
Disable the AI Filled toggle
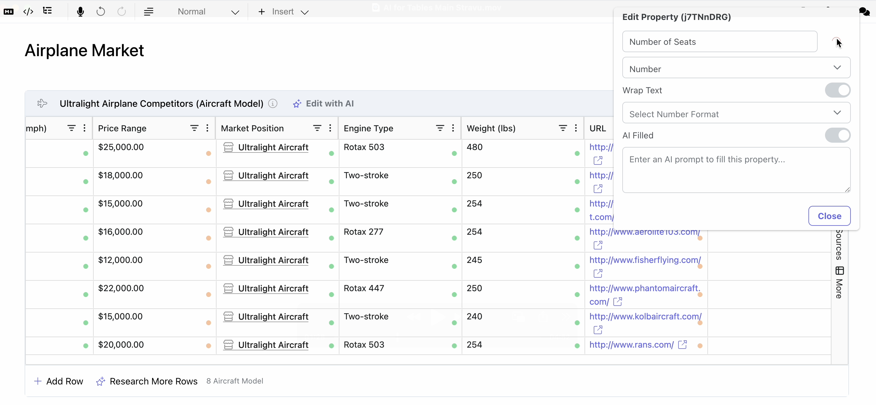[837, 135]
